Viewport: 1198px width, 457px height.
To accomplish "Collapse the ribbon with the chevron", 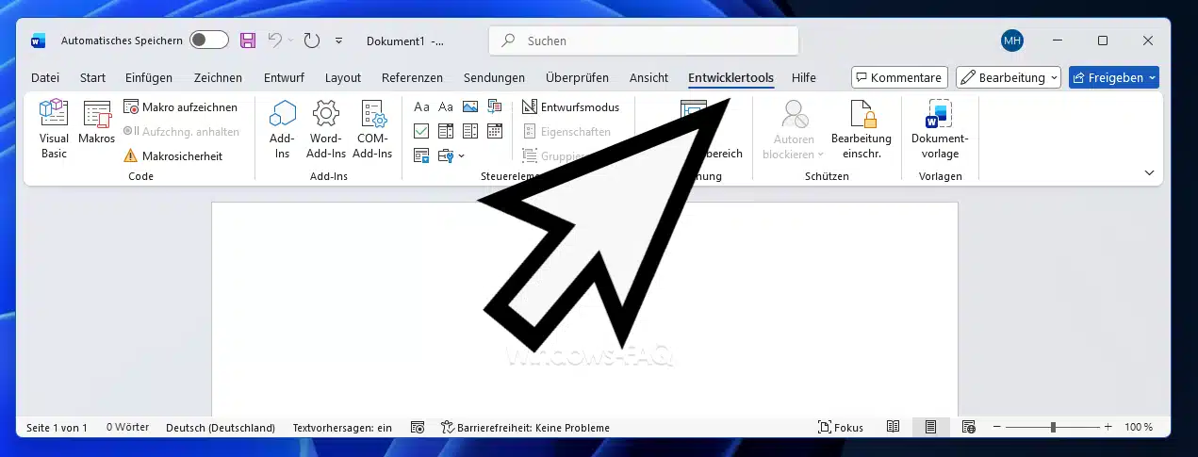I will (1149, 172).
